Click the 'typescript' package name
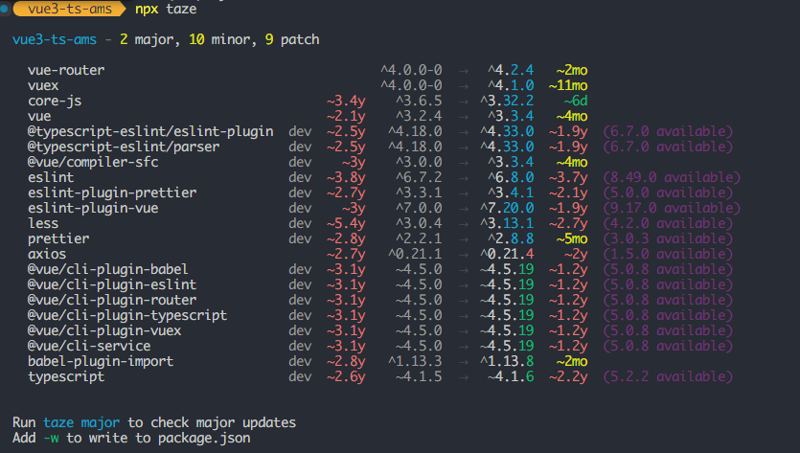 coord(66,376)
